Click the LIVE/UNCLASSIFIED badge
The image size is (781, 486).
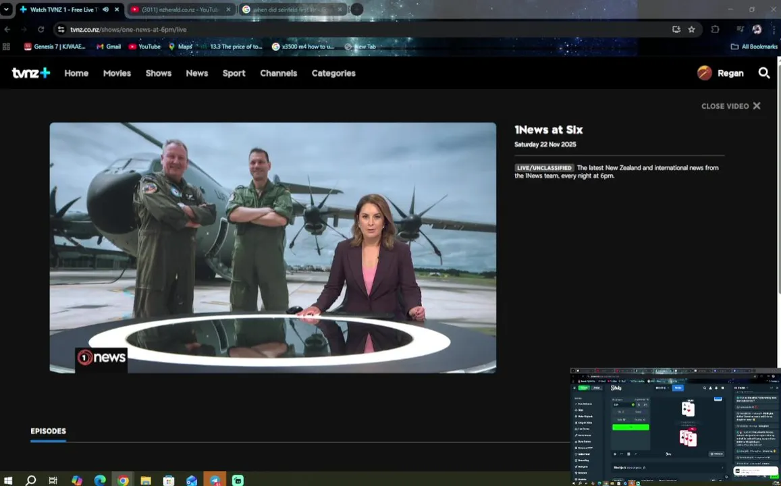click(545, 168)
